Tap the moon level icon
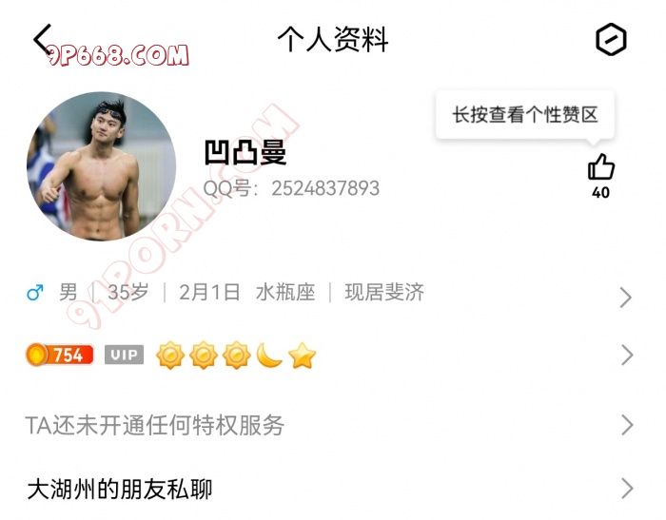The width and height of the screenshot is (666, 520). tap(269, 356)
